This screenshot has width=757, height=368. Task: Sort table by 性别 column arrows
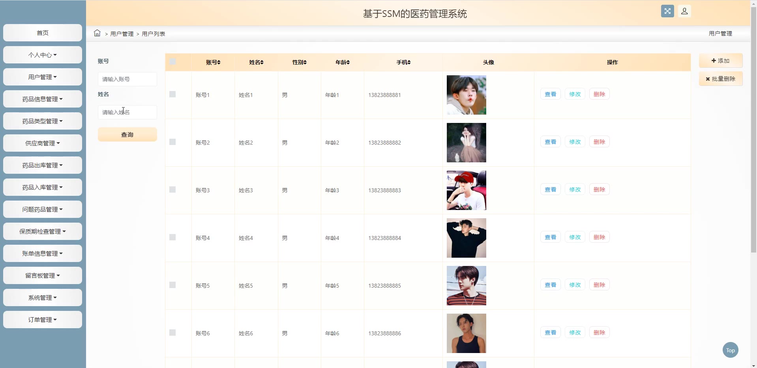(x=305, y=62)
